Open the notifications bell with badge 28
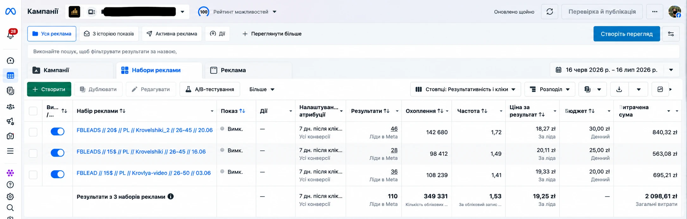This screenshot has width=687, height=219. coord(11,34)
